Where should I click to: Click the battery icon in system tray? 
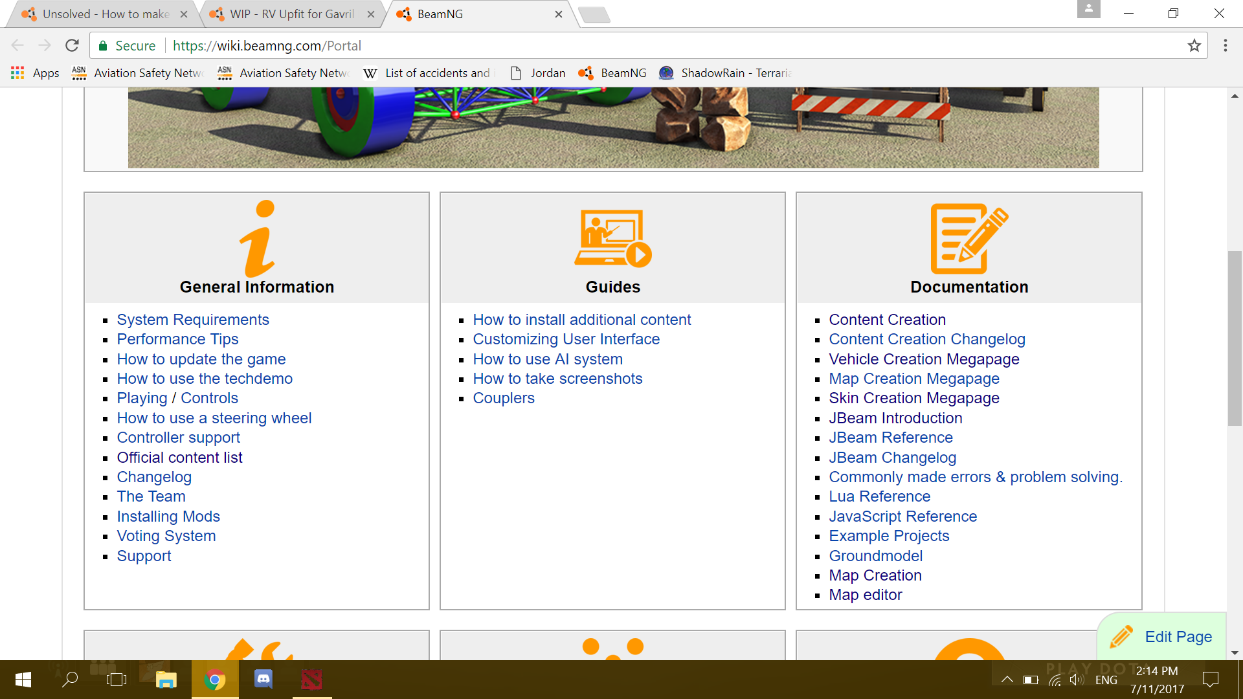1031,680
